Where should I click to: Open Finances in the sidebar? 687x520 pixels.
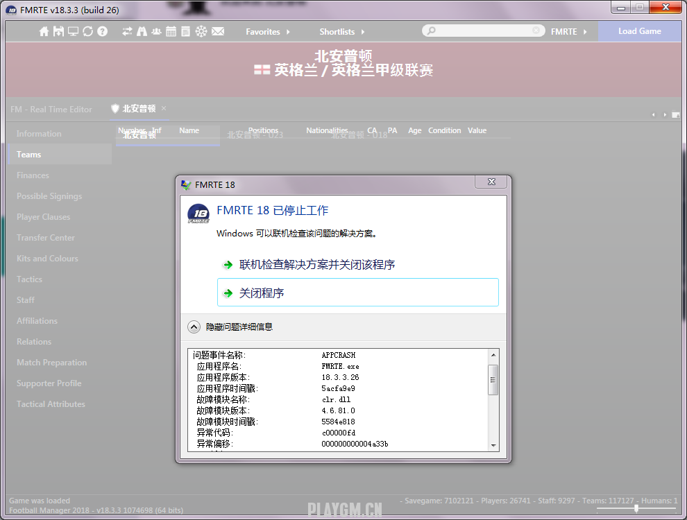60,175
